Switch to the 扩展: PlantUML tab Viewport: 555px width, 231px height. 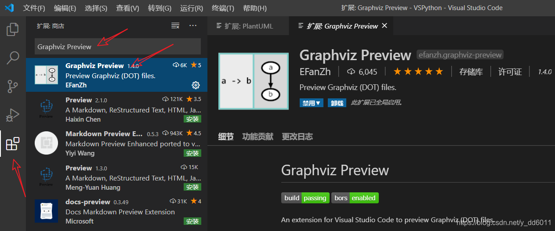click(x=248, y=26)
